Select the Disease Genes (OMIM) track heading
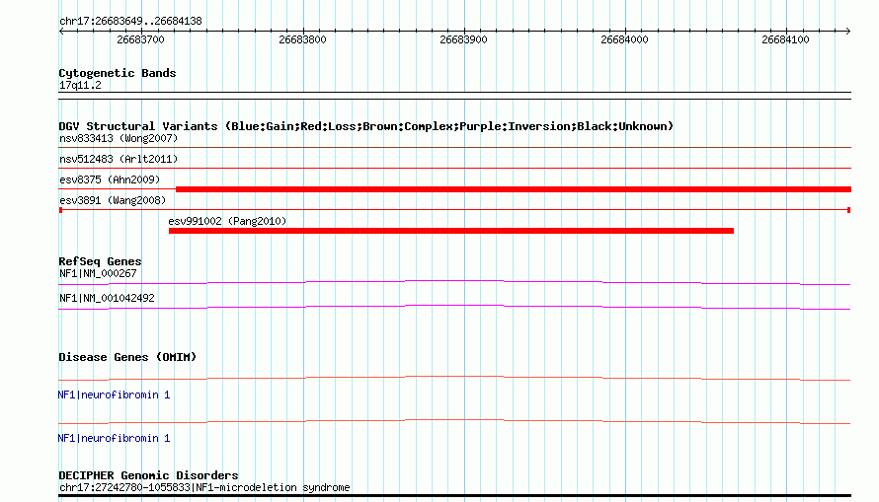The height and width of the screenshot is (502, 879). [x=127, y=357]
